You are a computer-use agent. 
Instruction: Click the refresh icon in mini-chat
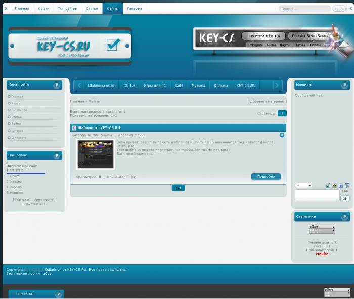click(328, 186)
